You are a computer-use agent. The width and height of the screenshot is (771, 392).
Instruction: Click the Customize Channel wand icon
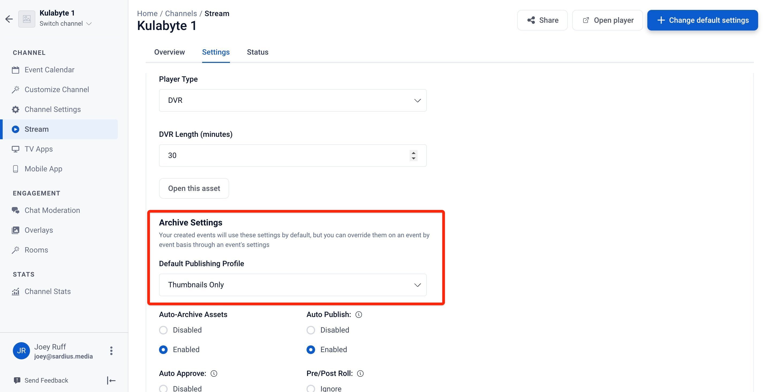pos(16,89)
